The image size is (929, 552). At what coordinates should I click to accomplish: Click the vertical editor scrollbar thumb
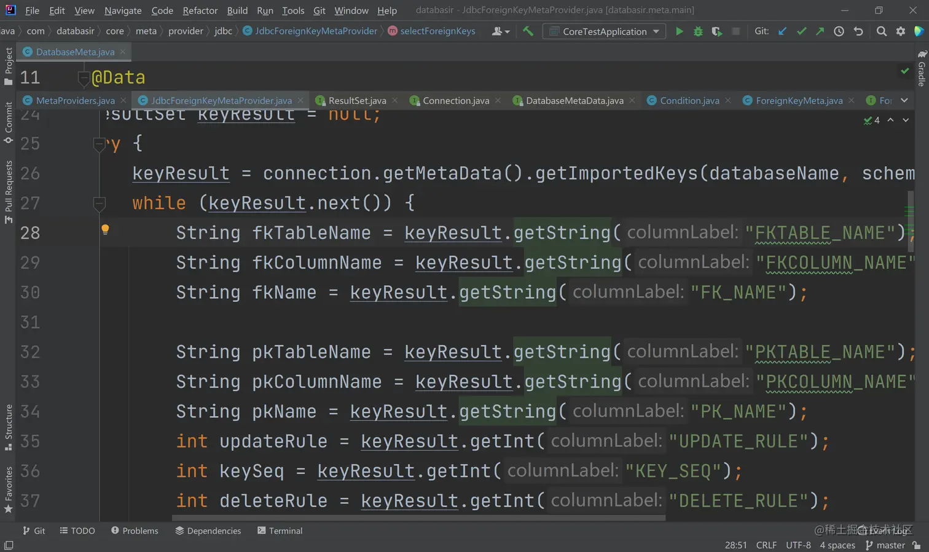pos(910,220)
